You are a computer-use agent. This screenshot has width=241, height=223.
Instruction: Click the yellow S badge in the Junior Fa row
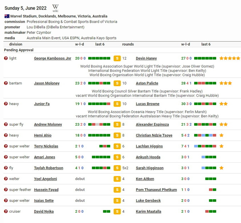117,104
